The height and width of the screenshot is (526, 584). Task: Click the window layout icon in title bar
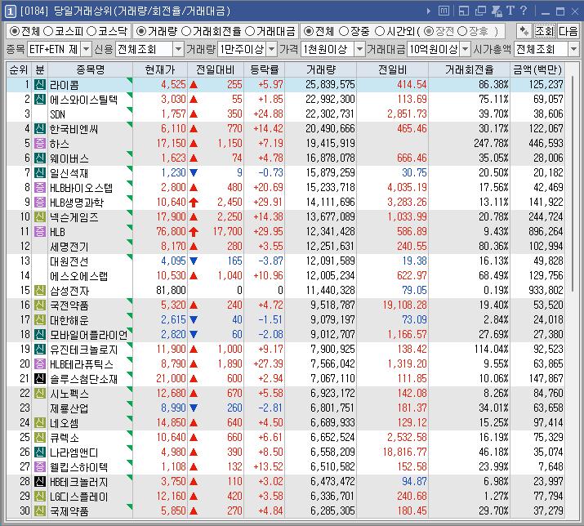[x=464, y=11]
